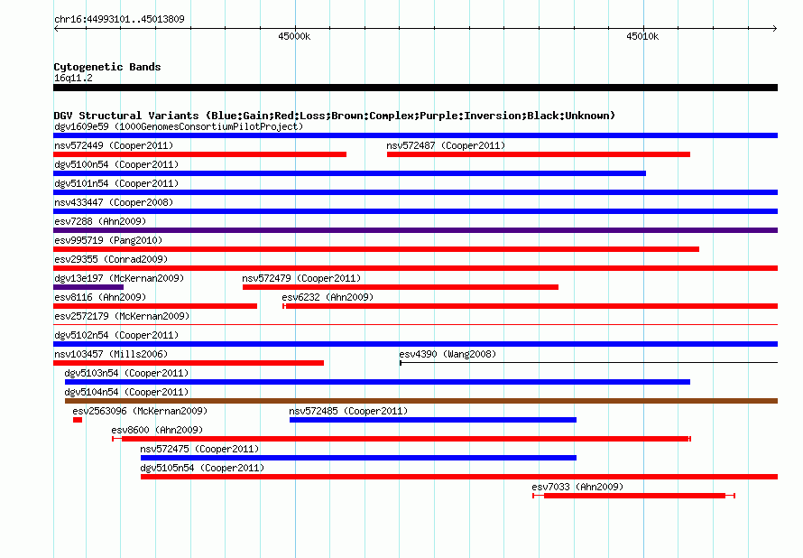
Task: Click the tiny red bar of esv2563096
Action: click(78, 420)
